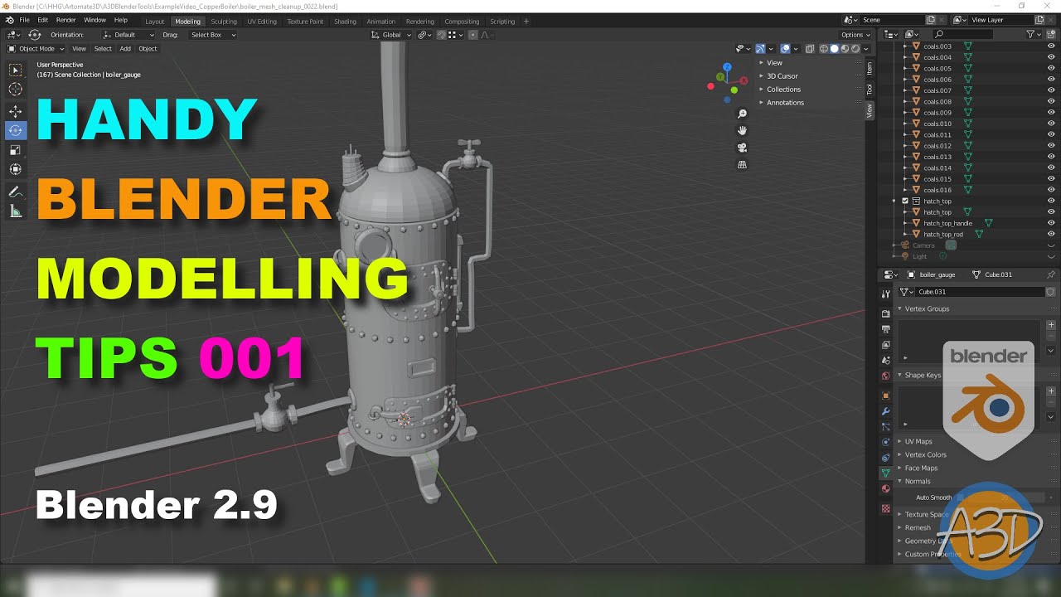The image size is (1061, 597).
Task: Toggle visibility of hatch_top_handle
Action: pos(1051,223)
